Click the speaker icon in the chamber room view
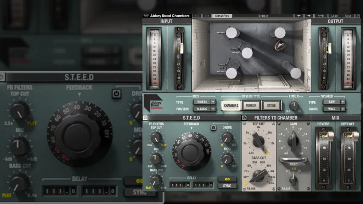Screen dimensions: 363x204 [280, 45]
